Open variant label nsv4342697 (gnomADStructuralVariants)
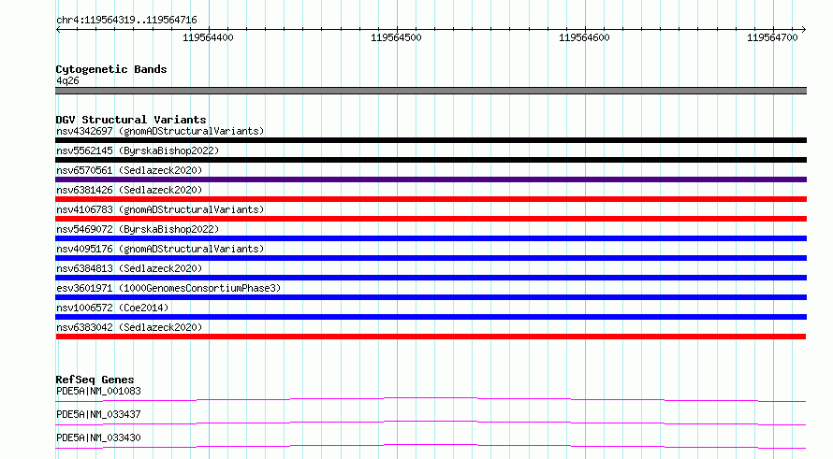833x459 pixels. (160, 131)
